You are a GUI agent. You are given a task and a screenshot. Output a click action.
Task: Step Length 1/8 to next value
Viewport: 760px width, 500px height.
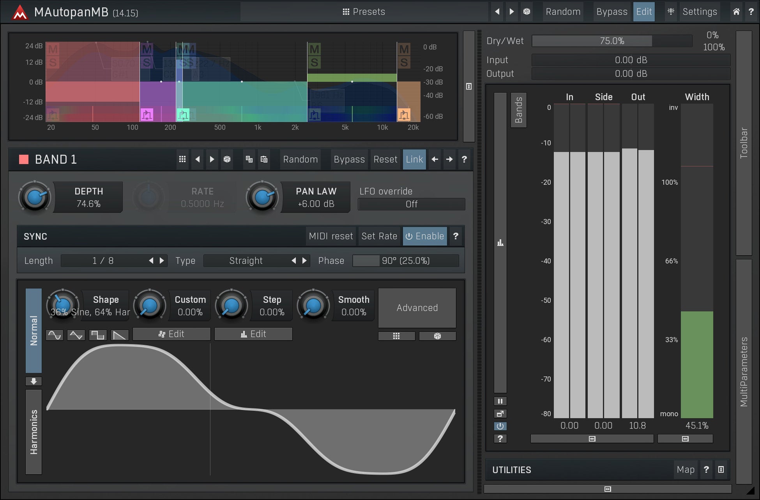[x=162, y=261]
